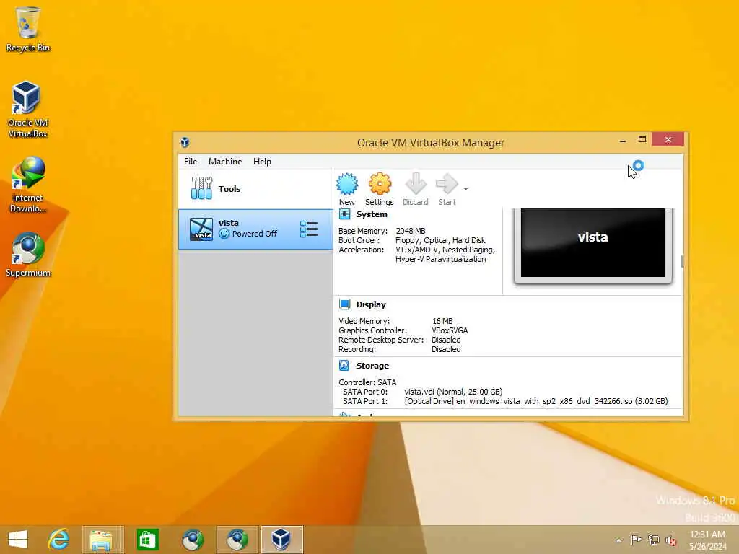The width and height of the screenshot is (739, 554).
Task: Open Action Center flag tray icon
Action: click(636, 540)
